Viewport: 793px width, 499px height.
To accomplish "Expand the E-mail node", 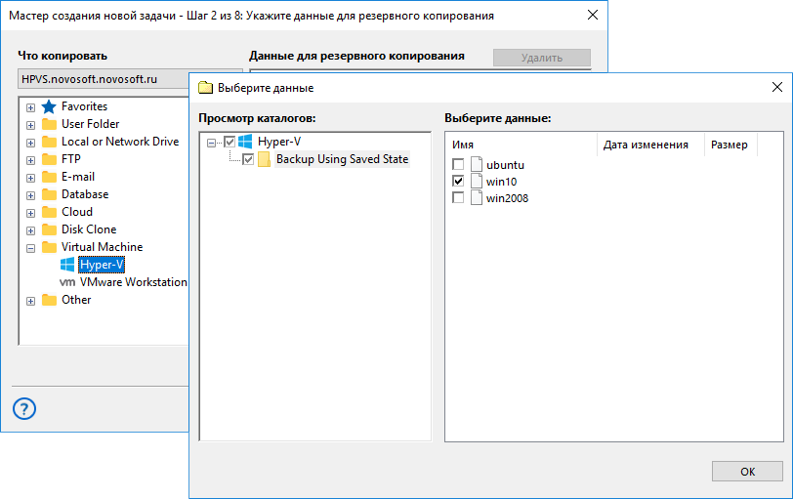I will [x=31, y=178].
